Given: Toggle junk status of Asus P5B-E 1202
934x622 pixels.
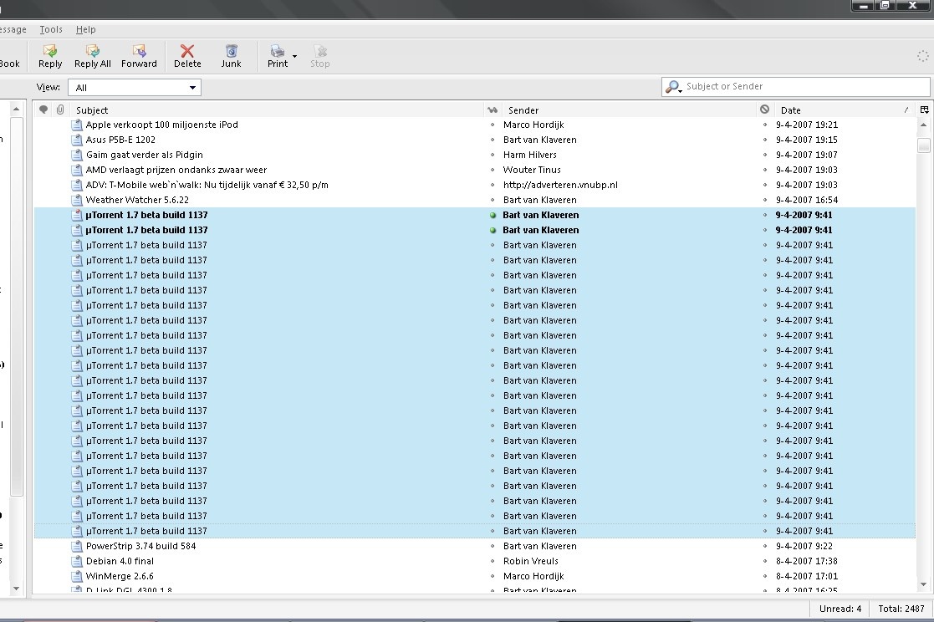Looking at the screenshot, I should tap(764, 140).
